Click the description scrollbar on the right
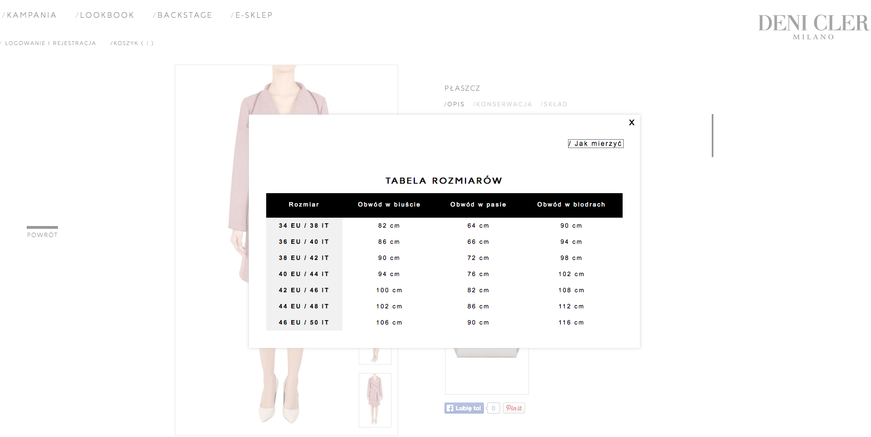 pyautogui.click(x=712, y=135)
